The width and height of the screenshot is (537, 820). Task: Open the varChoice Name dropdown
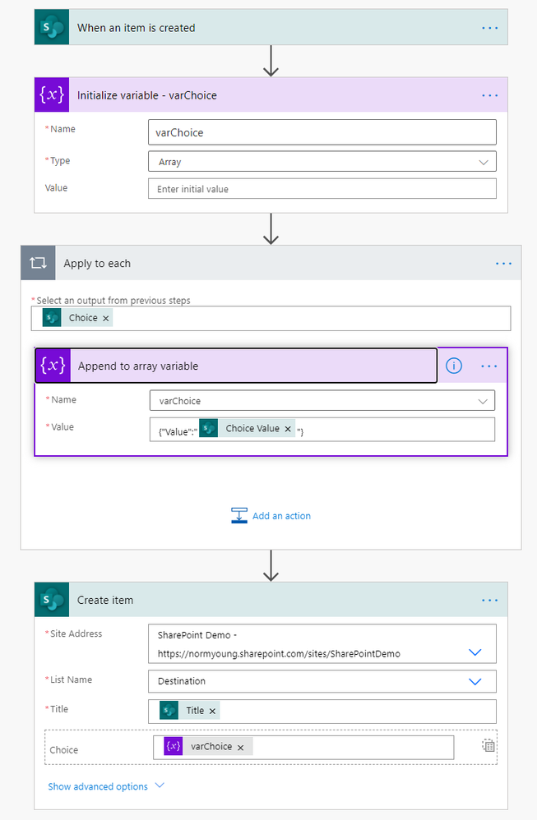pyautogui.click(x=482, y=400)
